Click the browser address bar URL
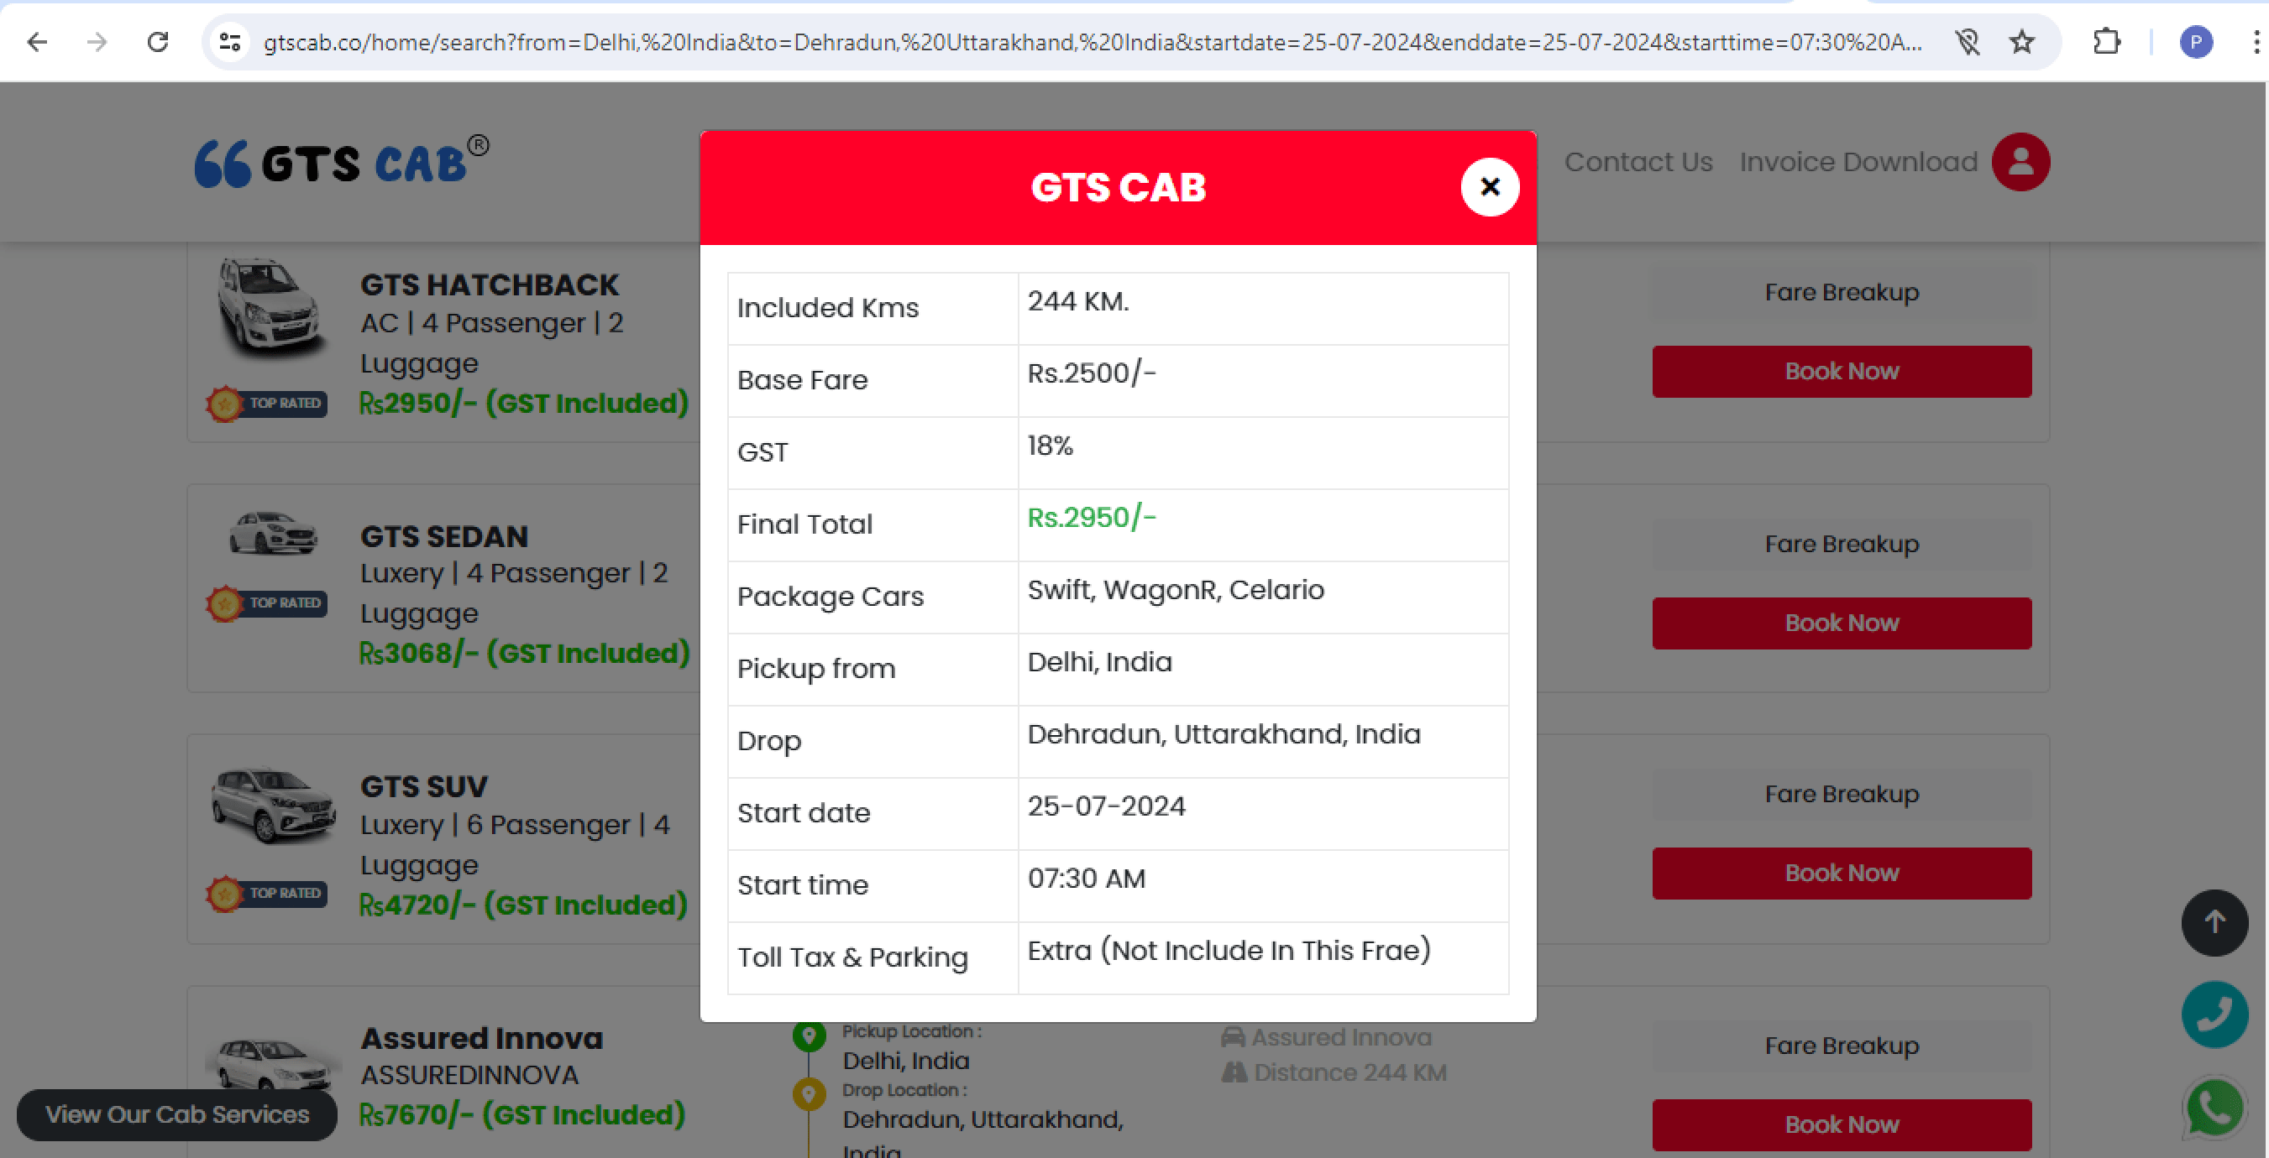2269x1158 pixels. (1093, 41)
